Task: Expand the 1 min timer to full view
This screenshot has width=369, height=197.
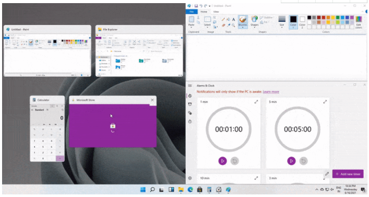Action: point(256,102)
